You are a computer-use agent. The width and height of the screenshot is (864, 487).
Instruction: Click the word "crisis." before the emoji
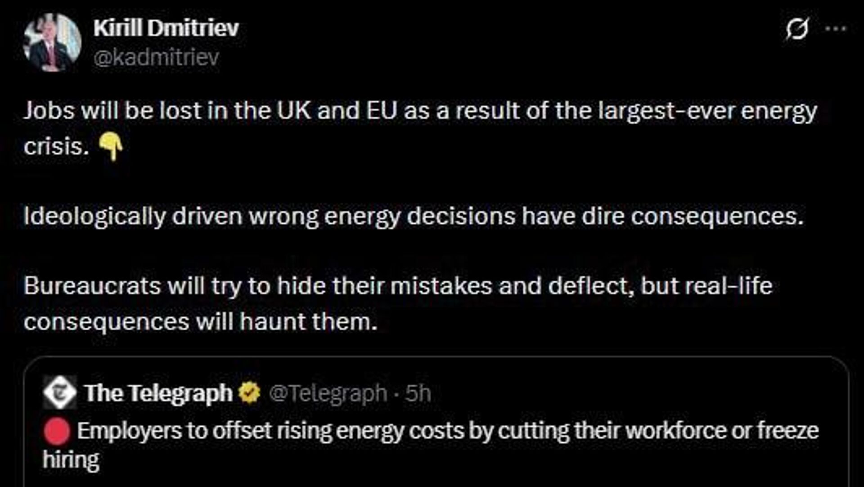tap(56, 146)
